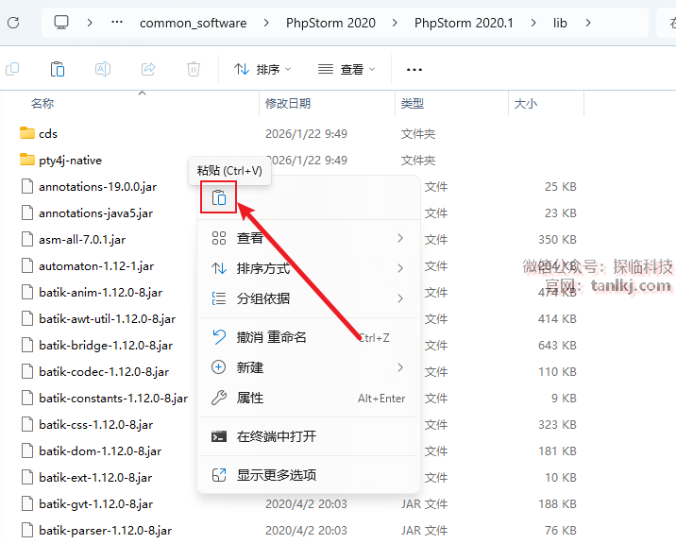
Task: Open the toolbar See more ellipsis
Action: pos(414,70)
